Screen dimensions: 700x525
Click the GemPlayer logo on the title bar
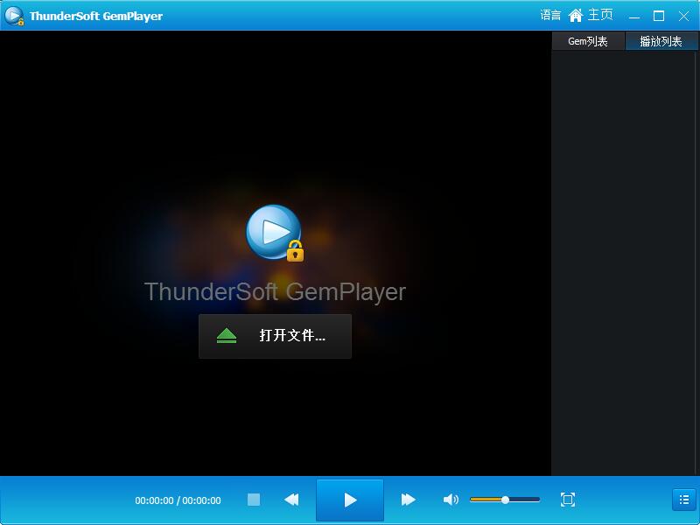[12, 14]
